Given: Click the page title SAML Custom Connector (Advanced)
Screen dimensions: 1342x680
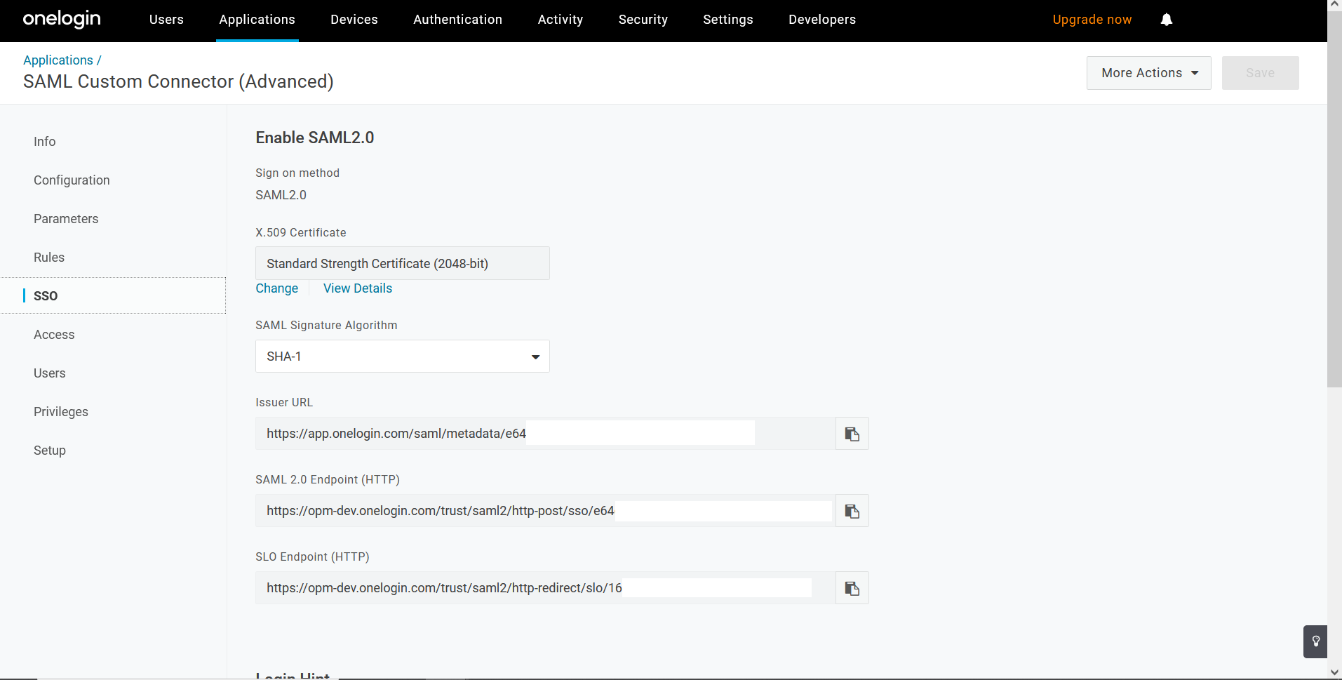Looking at the screenshot, I should [178, 81].
